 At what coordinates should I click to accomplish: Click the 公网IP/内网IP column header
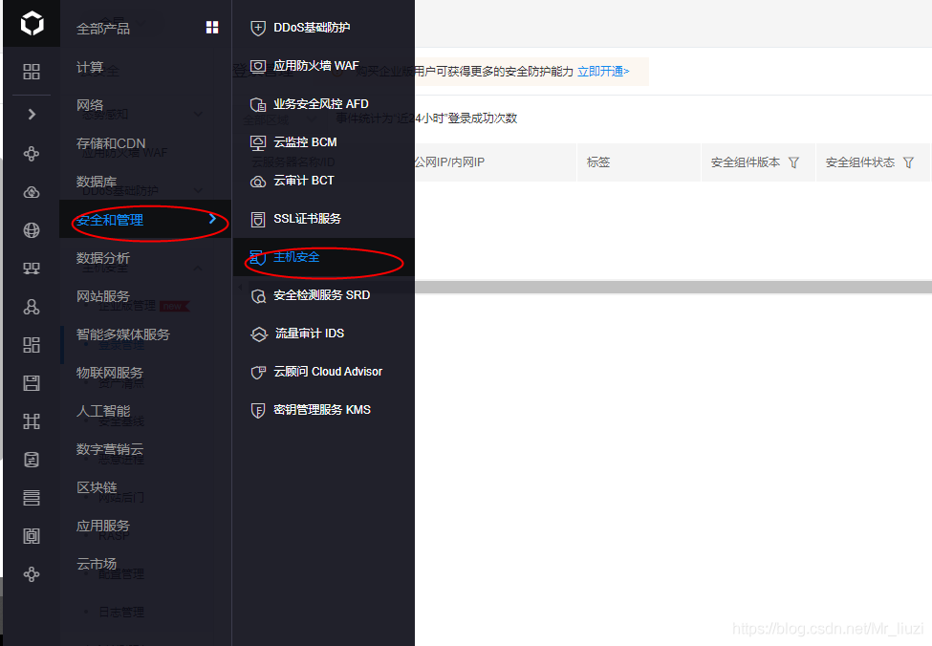tap(449, 162)
